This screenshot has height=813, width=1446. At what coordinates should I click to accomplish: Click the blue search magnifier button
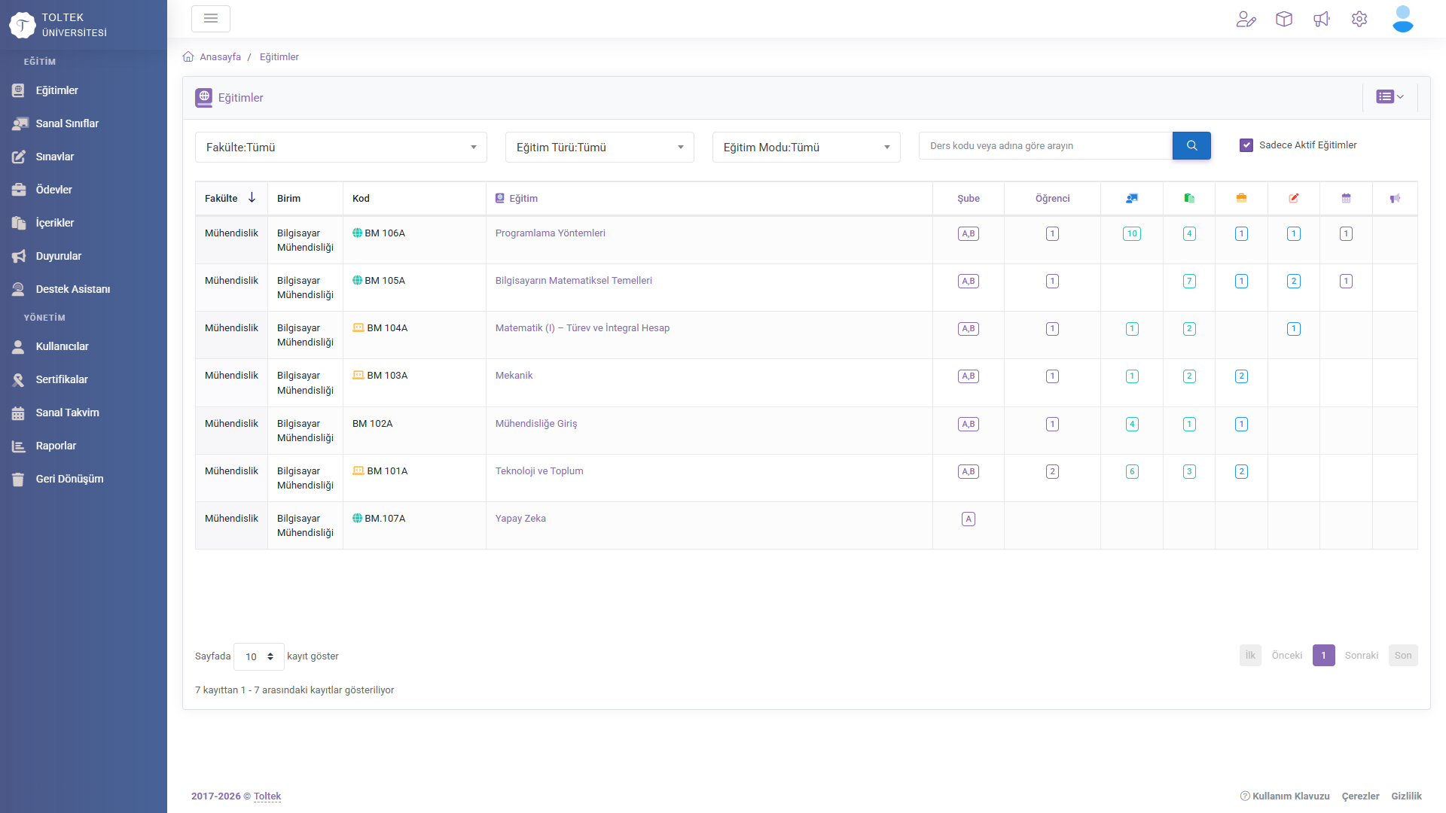1191,146
